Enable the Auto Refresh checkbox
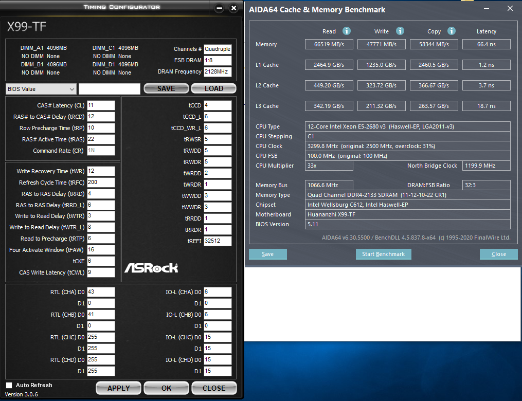522x401 pixels. [x=9, y=385]
